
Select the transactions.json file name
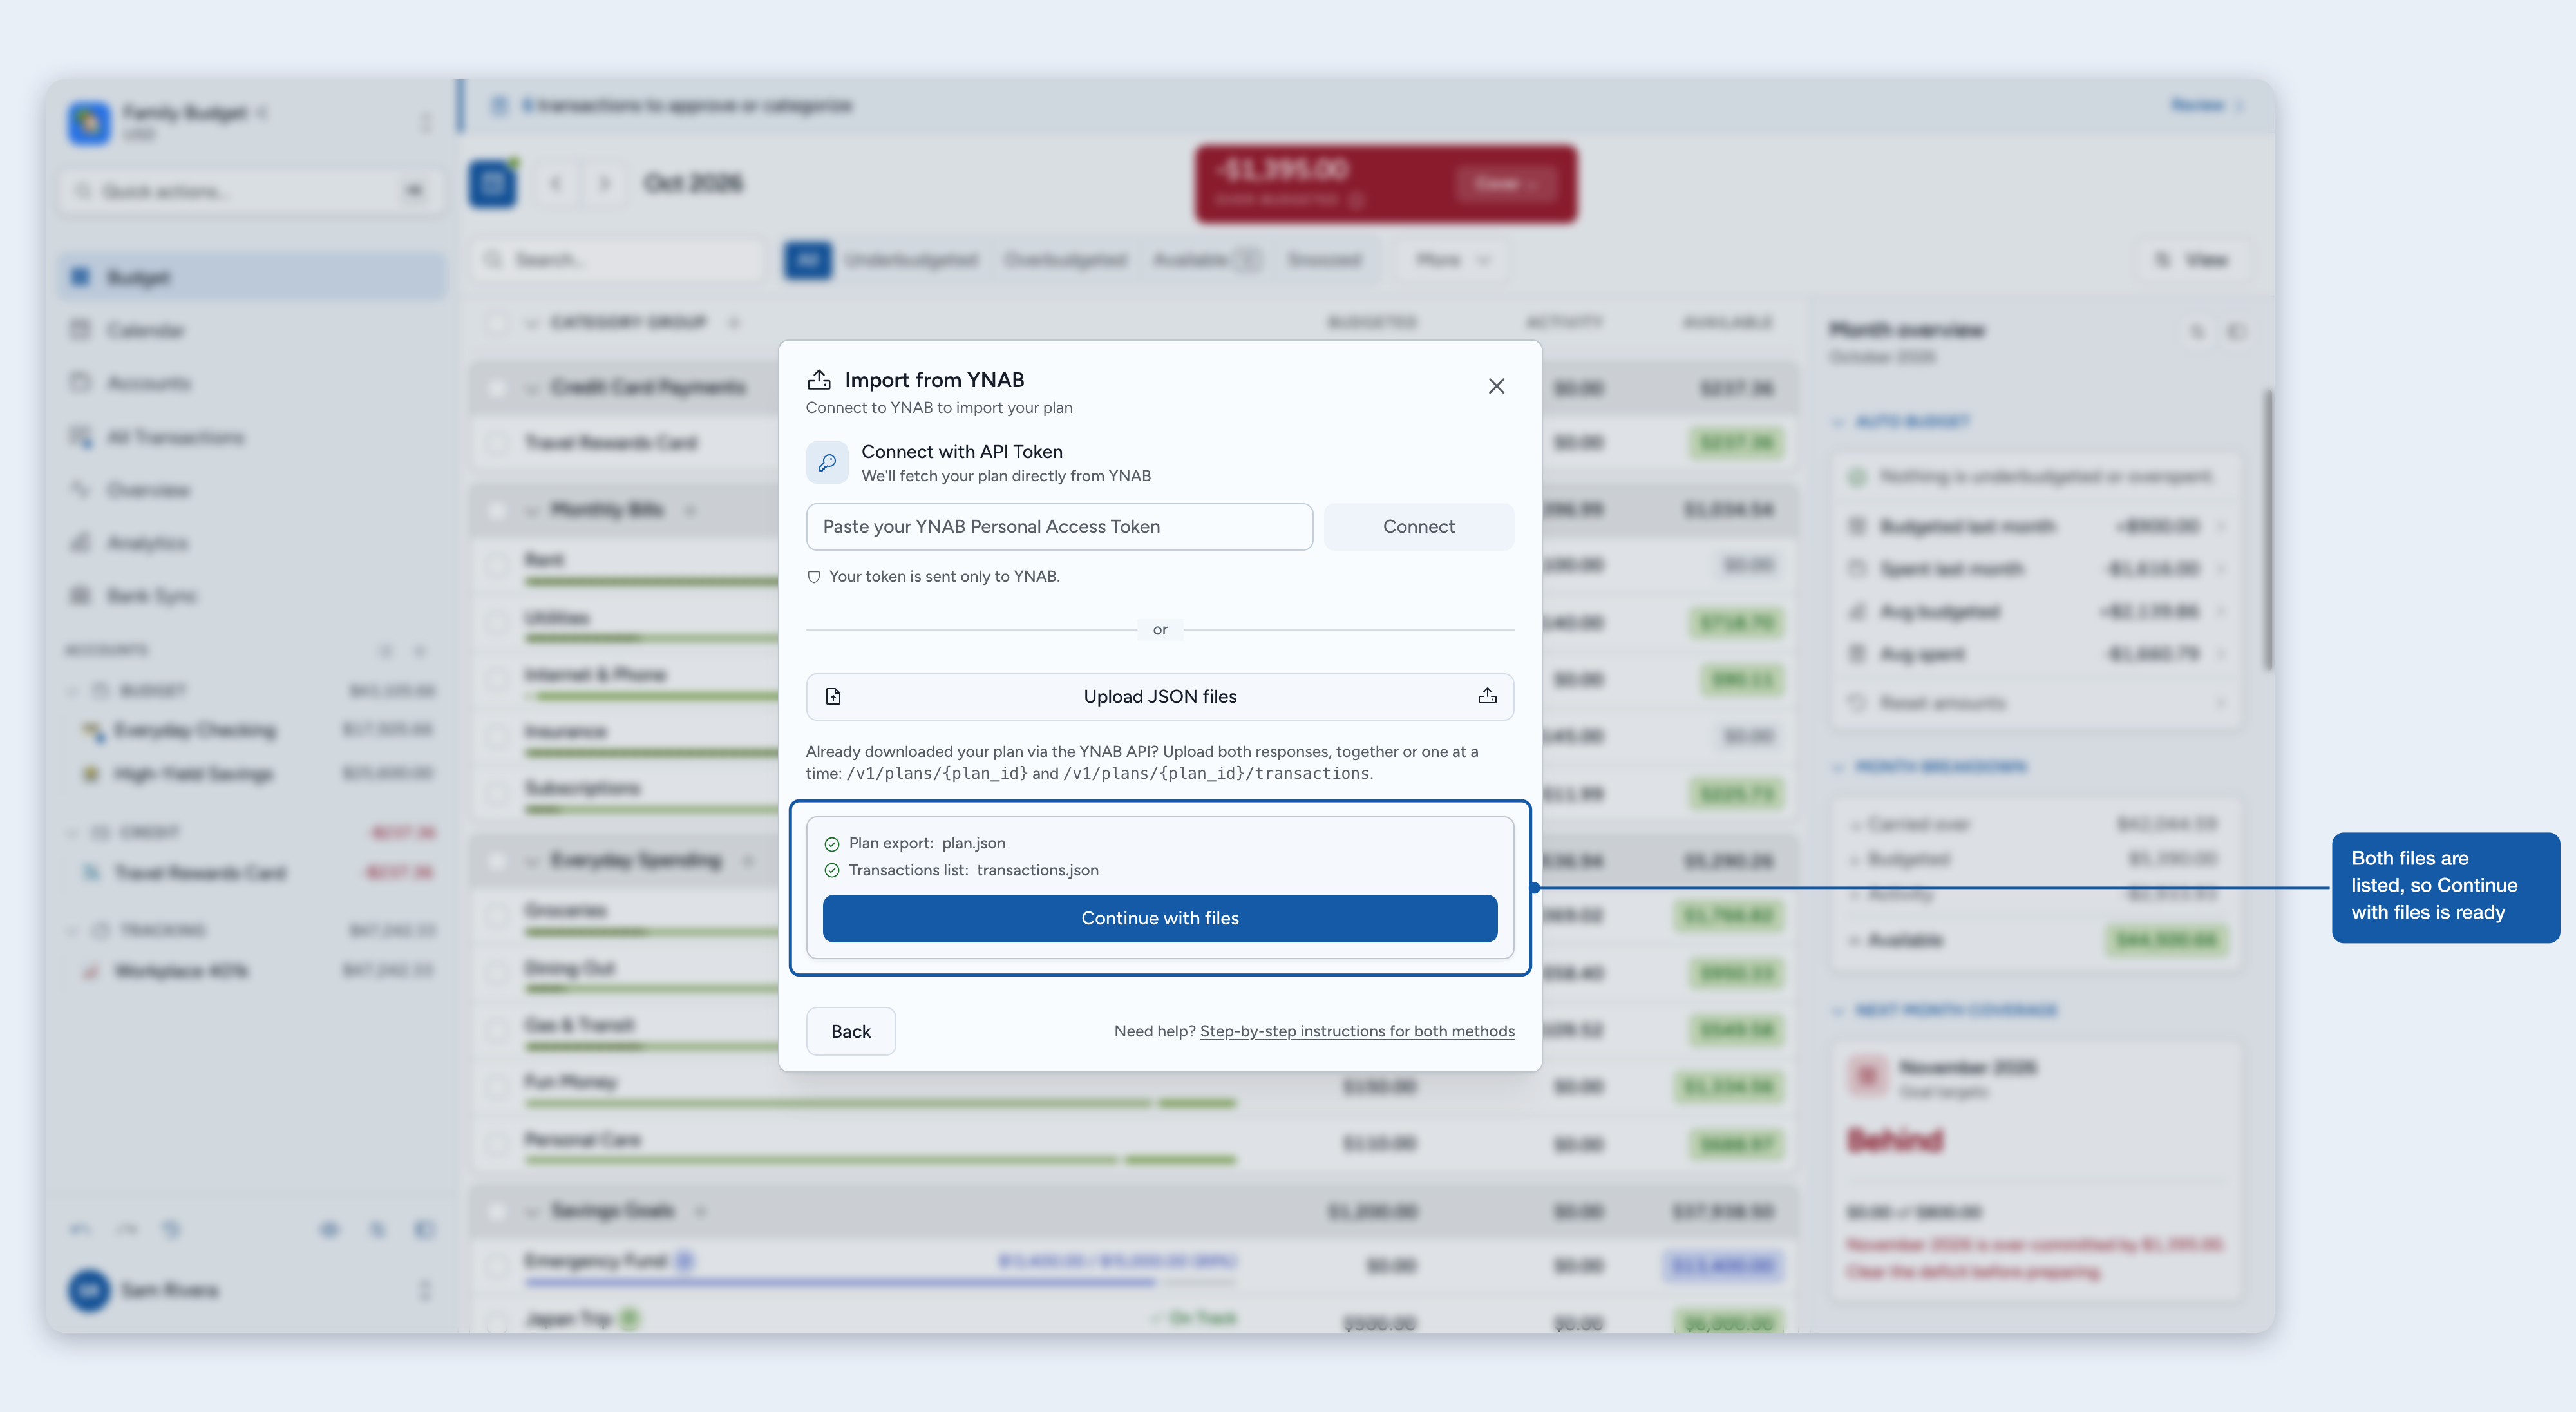1037,870
